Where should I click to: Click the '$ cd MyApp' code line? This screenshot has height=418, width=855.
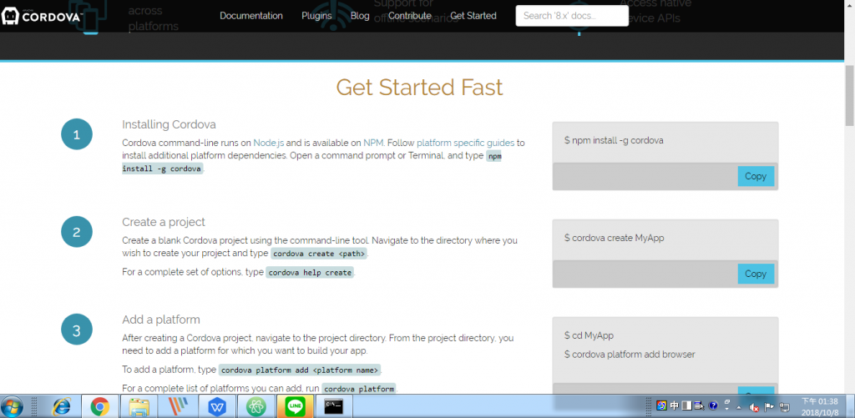tap(589, 335)
